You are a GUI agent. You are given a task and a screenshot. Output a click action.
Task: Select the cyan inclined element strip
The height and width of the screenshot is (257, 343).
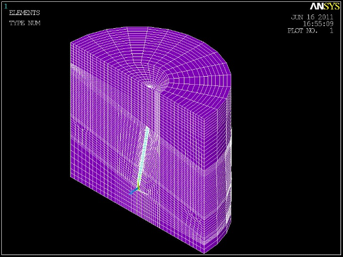tap(143, 156)
